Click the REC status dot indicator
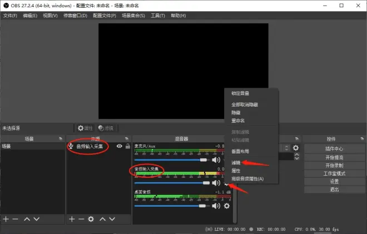 click(251, 230)
